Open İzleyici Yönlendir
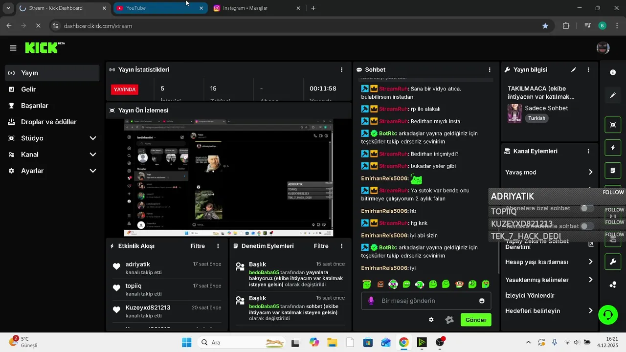Screen dimensions: 626x352 pos(530,295)
